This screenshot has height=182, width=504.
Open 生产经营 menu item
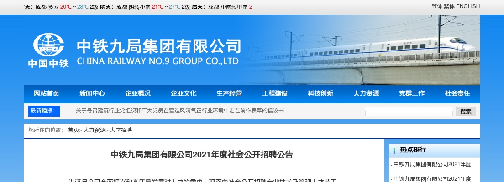point(229,93)
